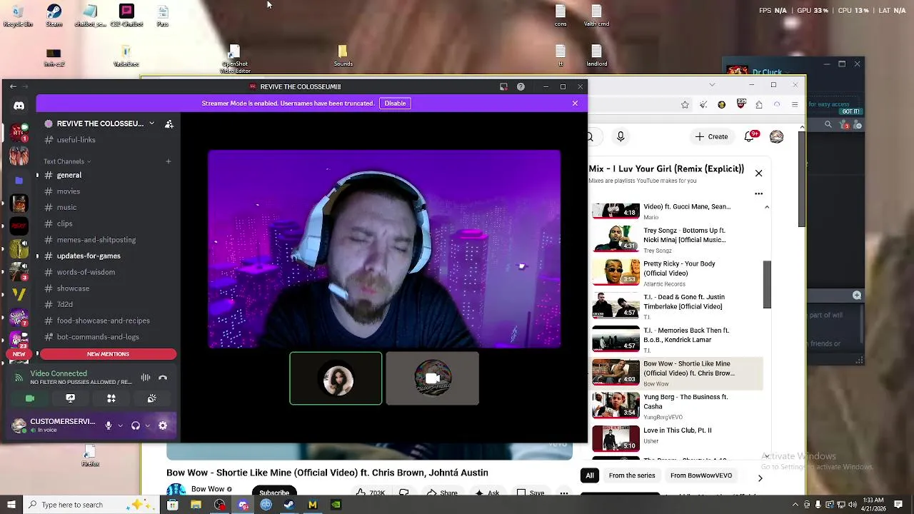Disable Discord streamer mode
Viewport: 914px width, 514px height.
pyautogui.click(x=395, y=104)
